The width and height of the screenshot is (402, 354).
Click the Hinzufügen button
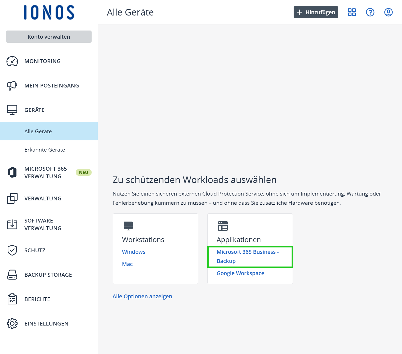(315, 12)
